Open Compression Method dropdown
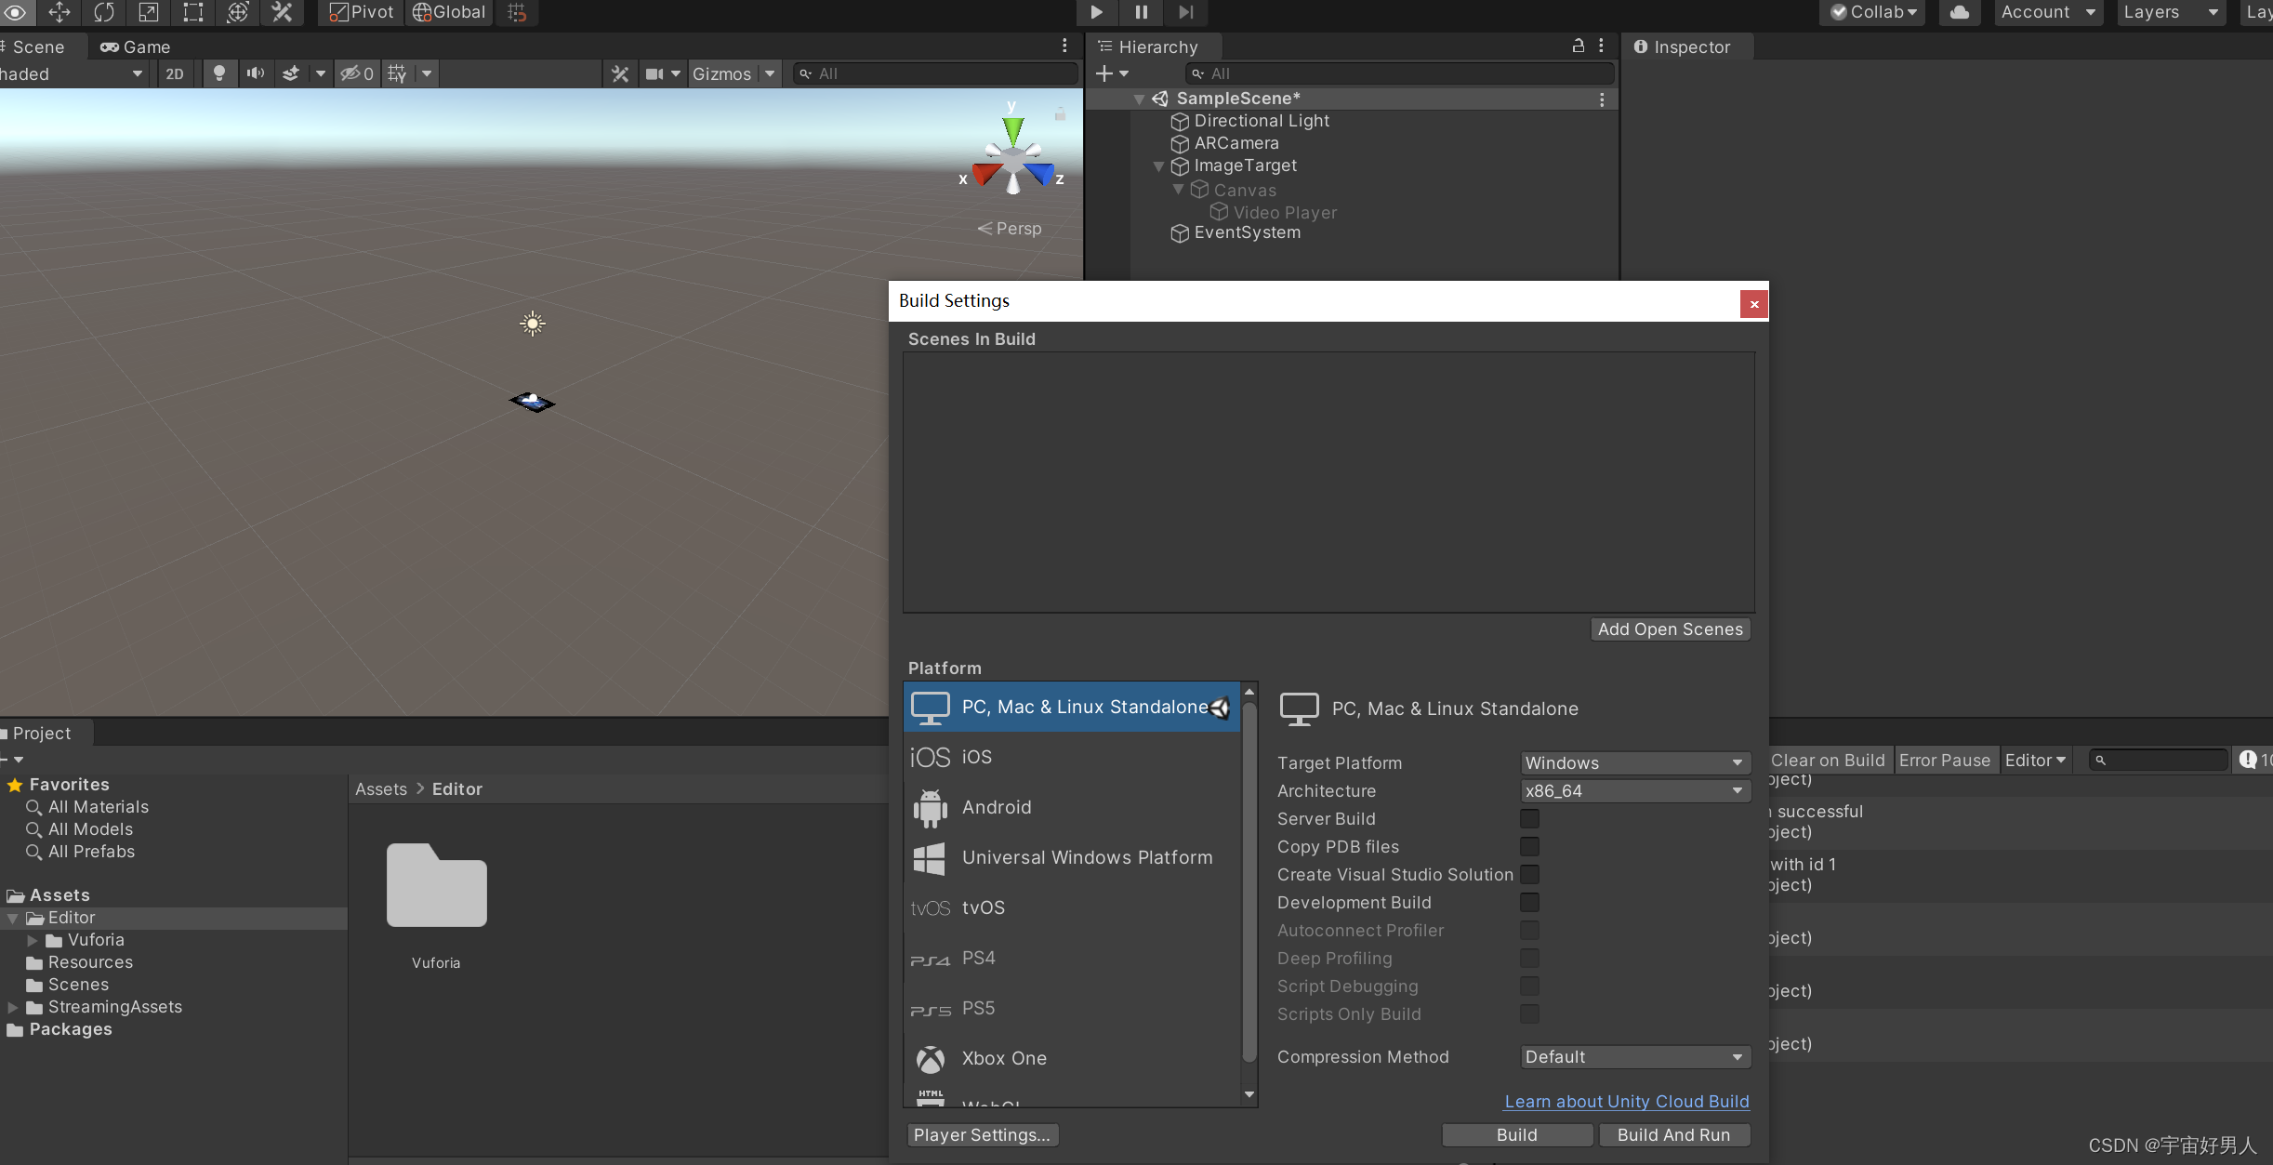Image resolution: width=2273 pixels, height=1165 pixels. click(x=1635, y=1057)
